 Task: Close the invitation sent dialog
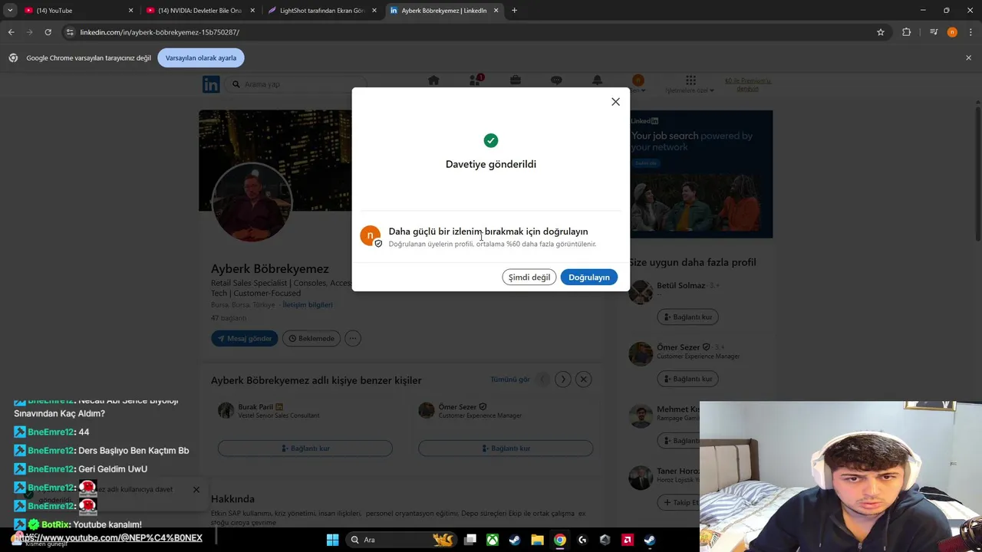(x=615, y=101)
